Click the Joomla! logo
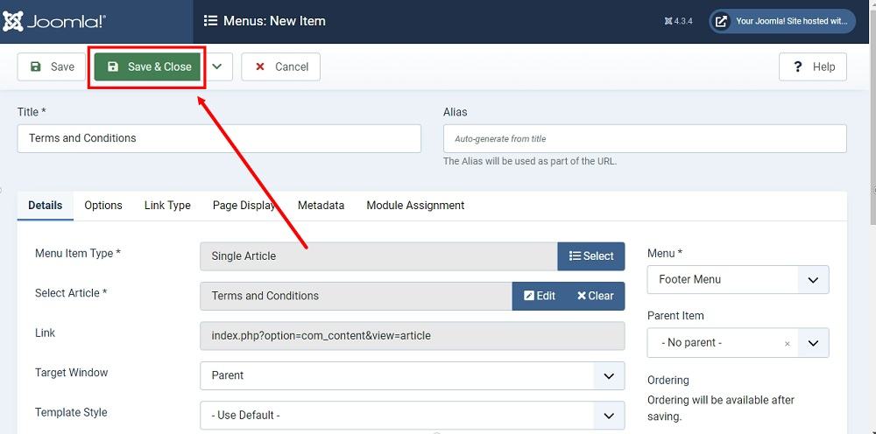 tap(54, 21)
